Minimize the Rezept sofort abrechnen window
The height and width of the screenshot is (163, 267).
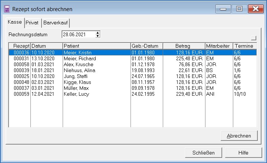223,9
